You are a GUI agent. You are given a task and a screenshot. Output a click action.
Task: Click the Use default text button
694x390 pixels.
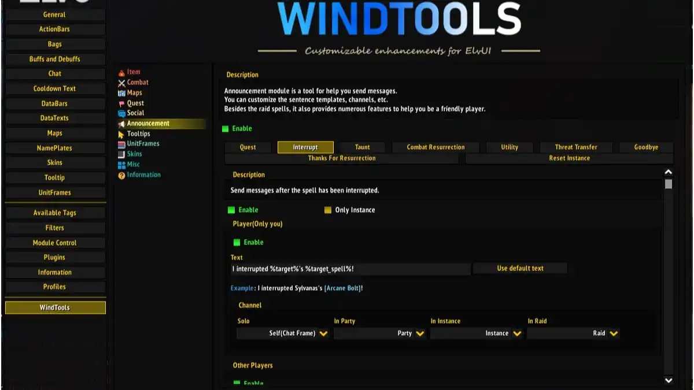tap(520, 268)
